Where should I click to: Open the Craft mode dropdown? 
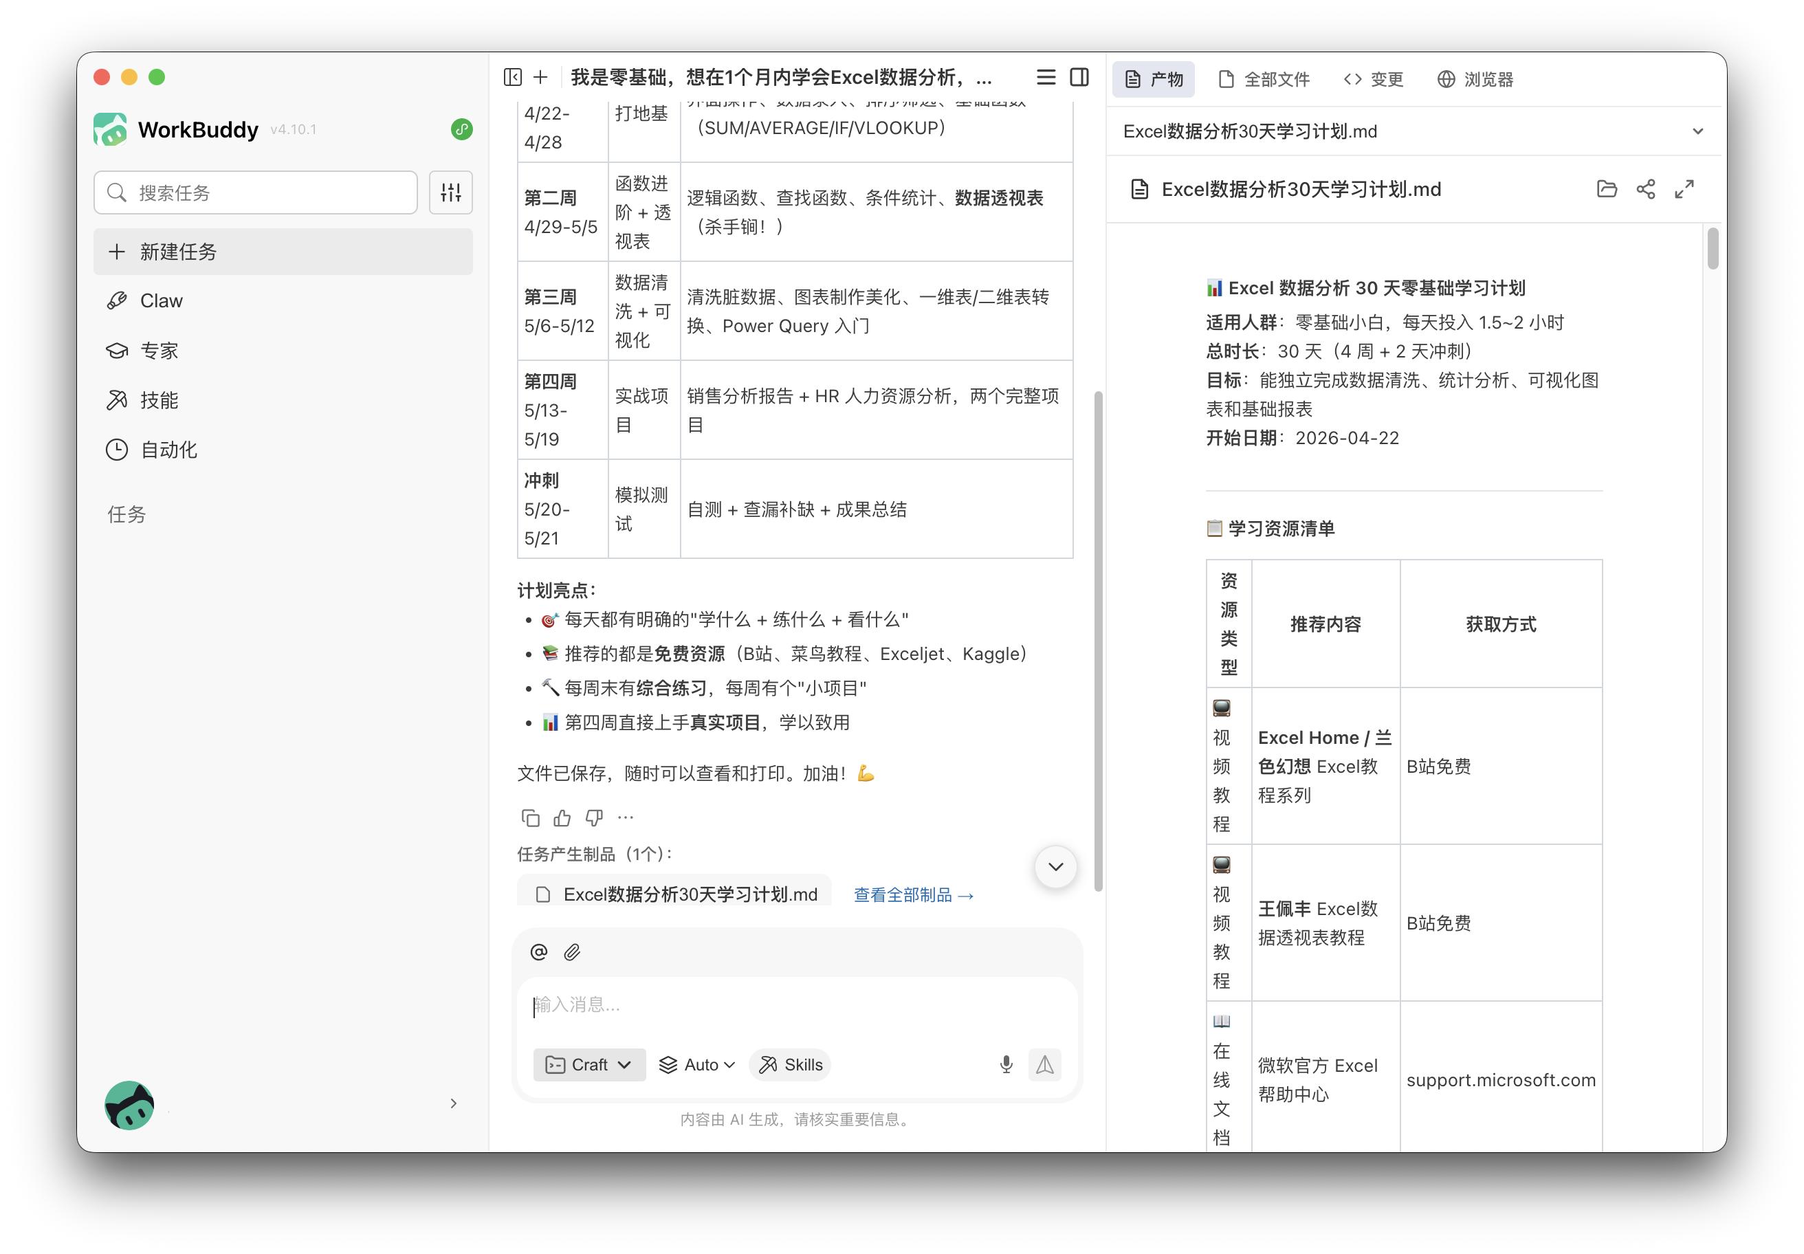[589, 1065]
